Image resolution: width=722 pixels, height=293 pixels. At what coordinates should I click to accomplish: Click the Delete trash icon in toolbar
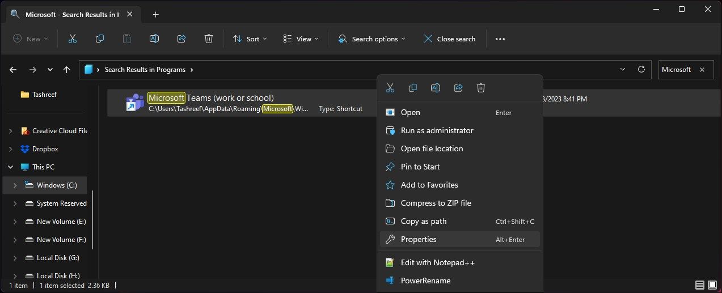(x=209, y=39)
